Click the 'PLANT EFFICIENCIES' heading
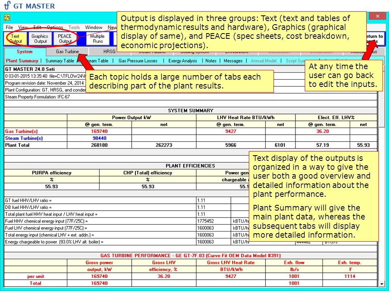 pyautogui.click(x=190, y=166)
